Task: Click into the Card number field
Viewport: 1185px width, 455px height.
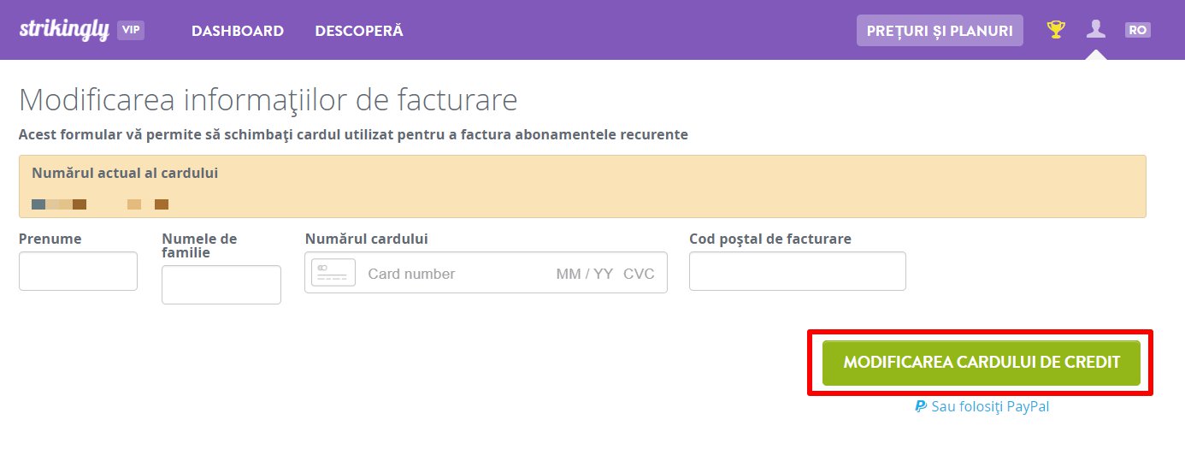Action: [453, 274]
